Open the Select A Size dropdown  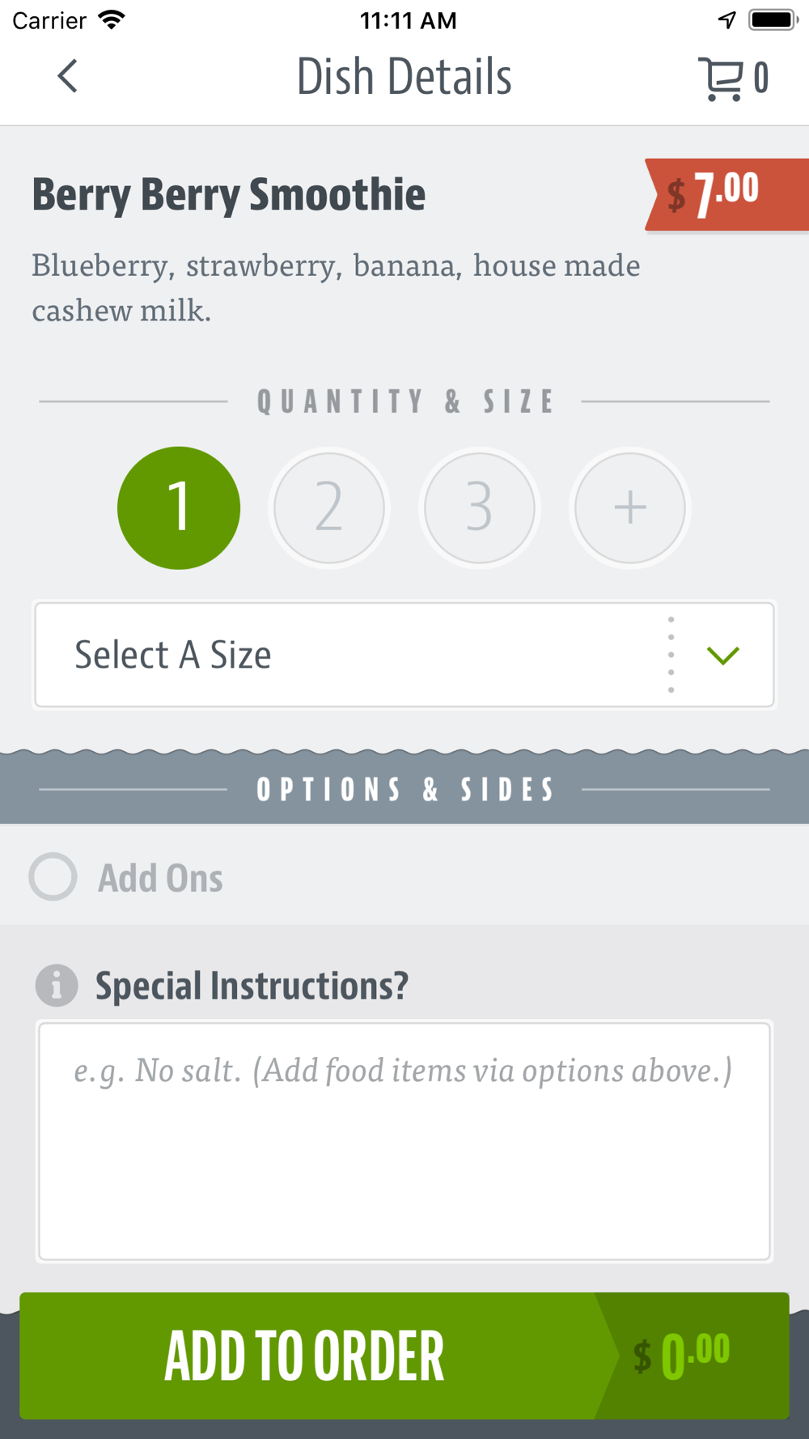point(404,655)
